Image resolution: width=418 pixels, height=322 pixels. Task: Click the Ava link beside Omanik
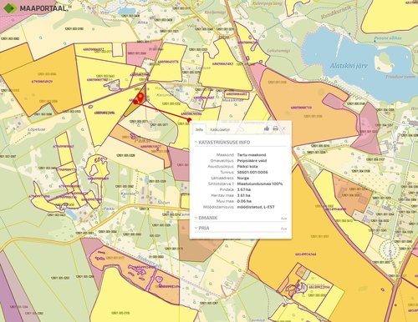[x=283, y=219]
